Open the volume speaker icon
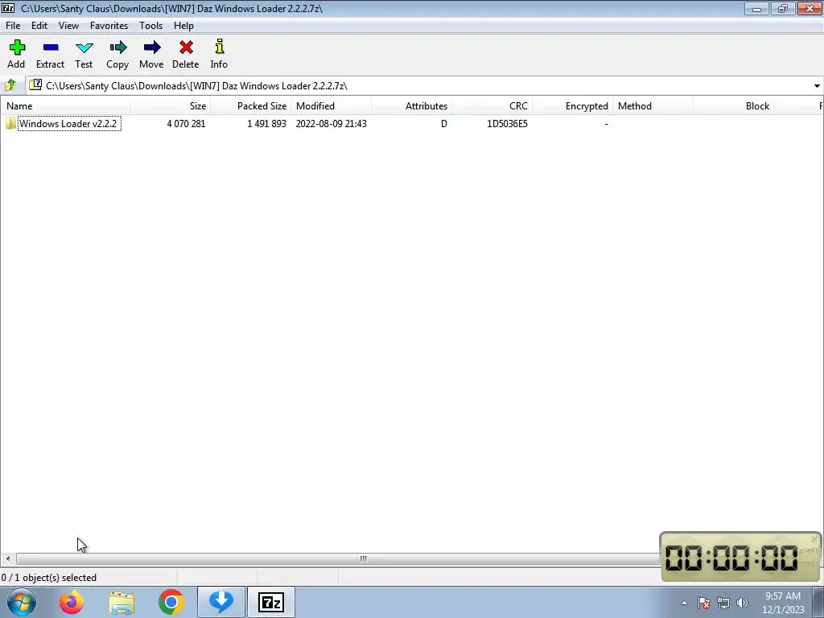Screen dimensions: 824x618 tap(742, 603)
